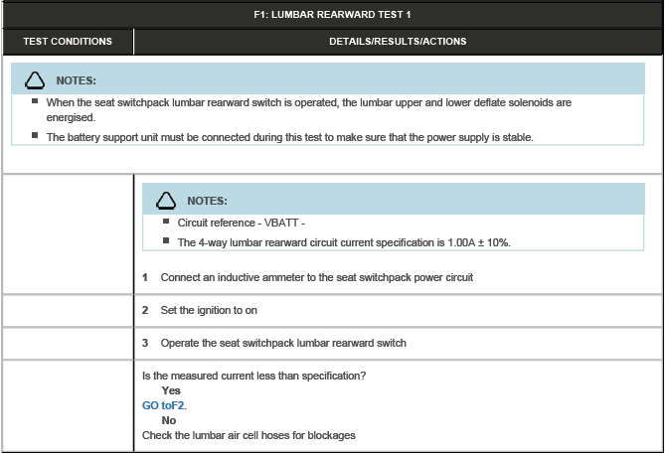Click the TEST CONDITIONS column header

tap(68, 42)
